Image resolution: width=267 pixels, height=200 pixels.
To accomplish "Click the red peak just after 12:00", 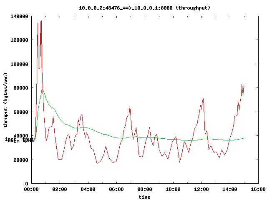I will point(203,99).
